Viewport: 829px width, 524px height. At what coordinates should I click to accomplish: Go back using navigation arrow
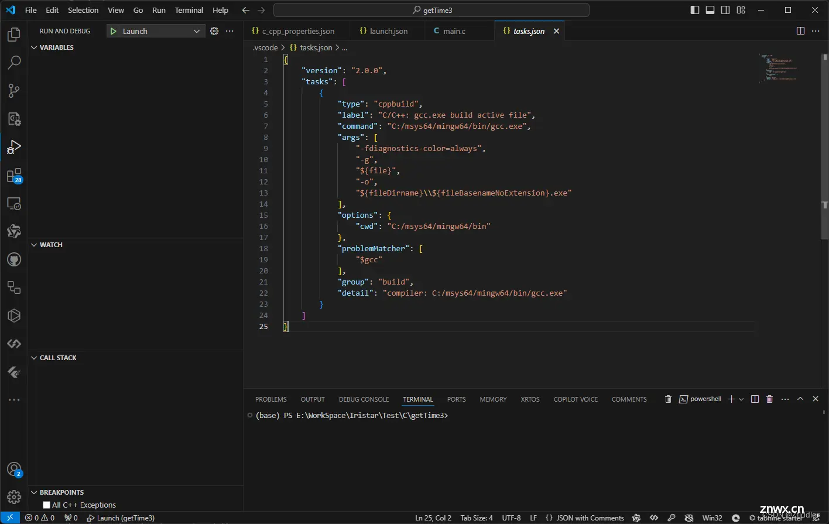click(246, 10)
